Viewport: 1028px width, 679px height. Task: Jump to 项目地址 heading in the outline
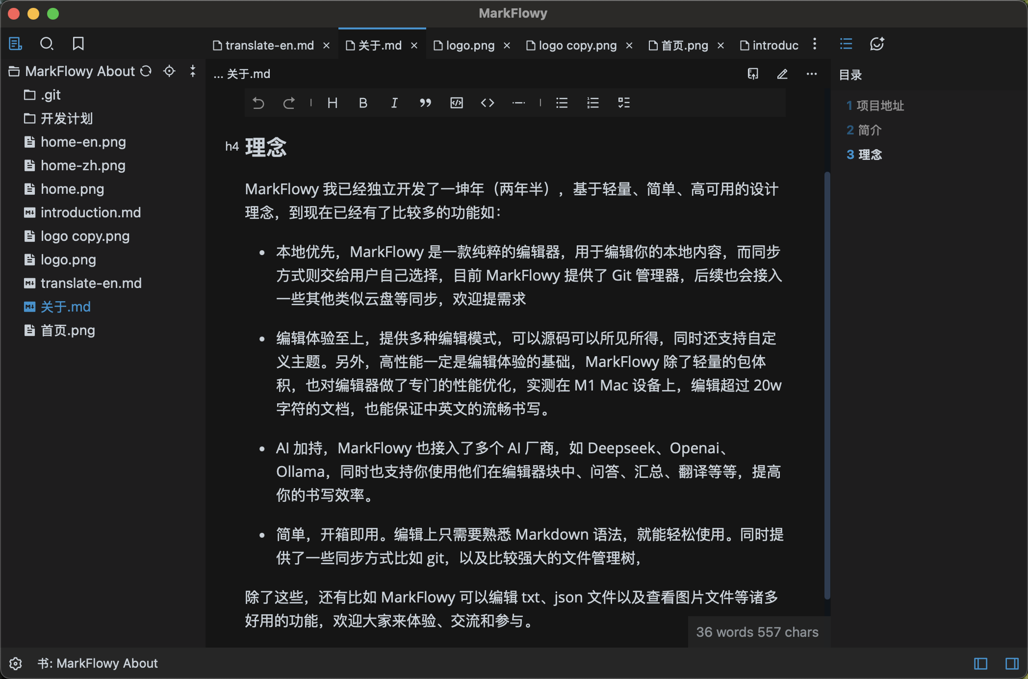[880, 105]
